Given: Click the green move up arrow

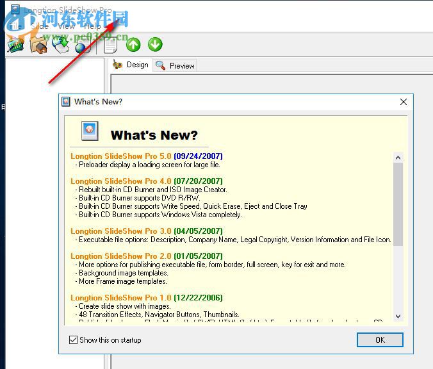Looking at the screenshot, I should pyautogui.click(x=133, y=45).
